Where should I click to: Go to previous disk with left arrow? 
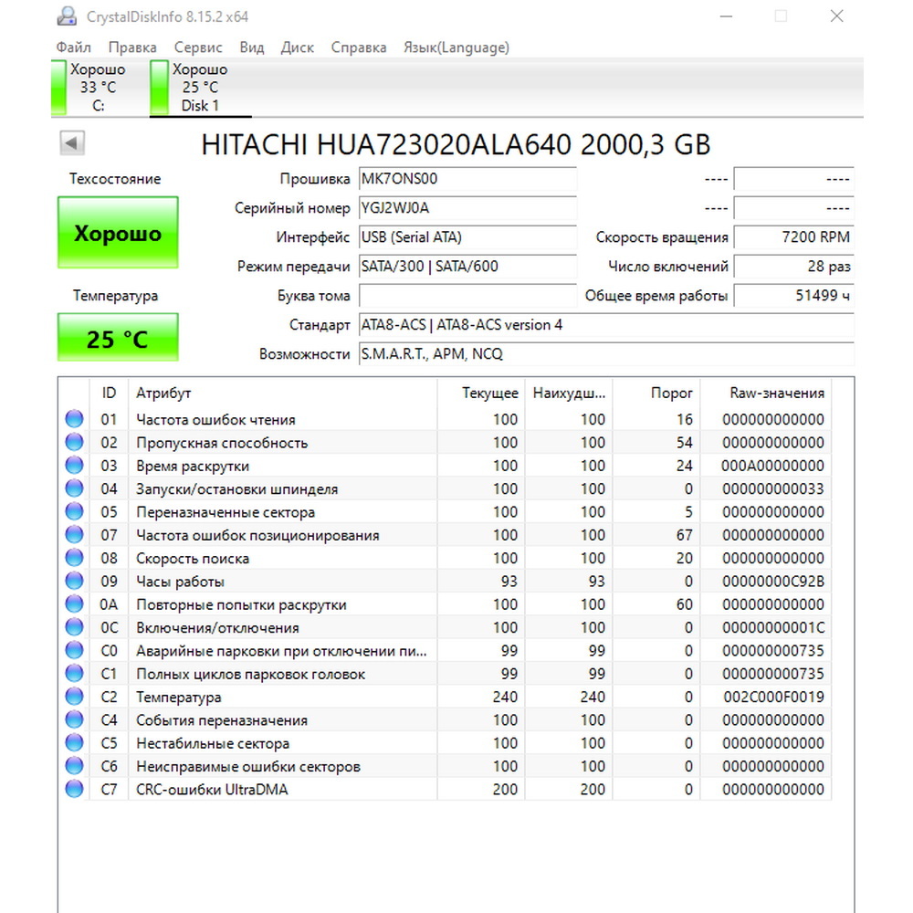tap(72, 142)
